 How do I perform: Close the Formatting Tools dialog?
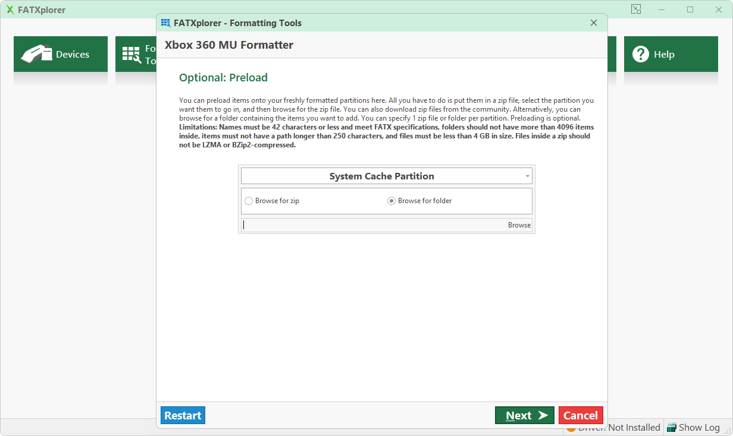pos(594,23)
